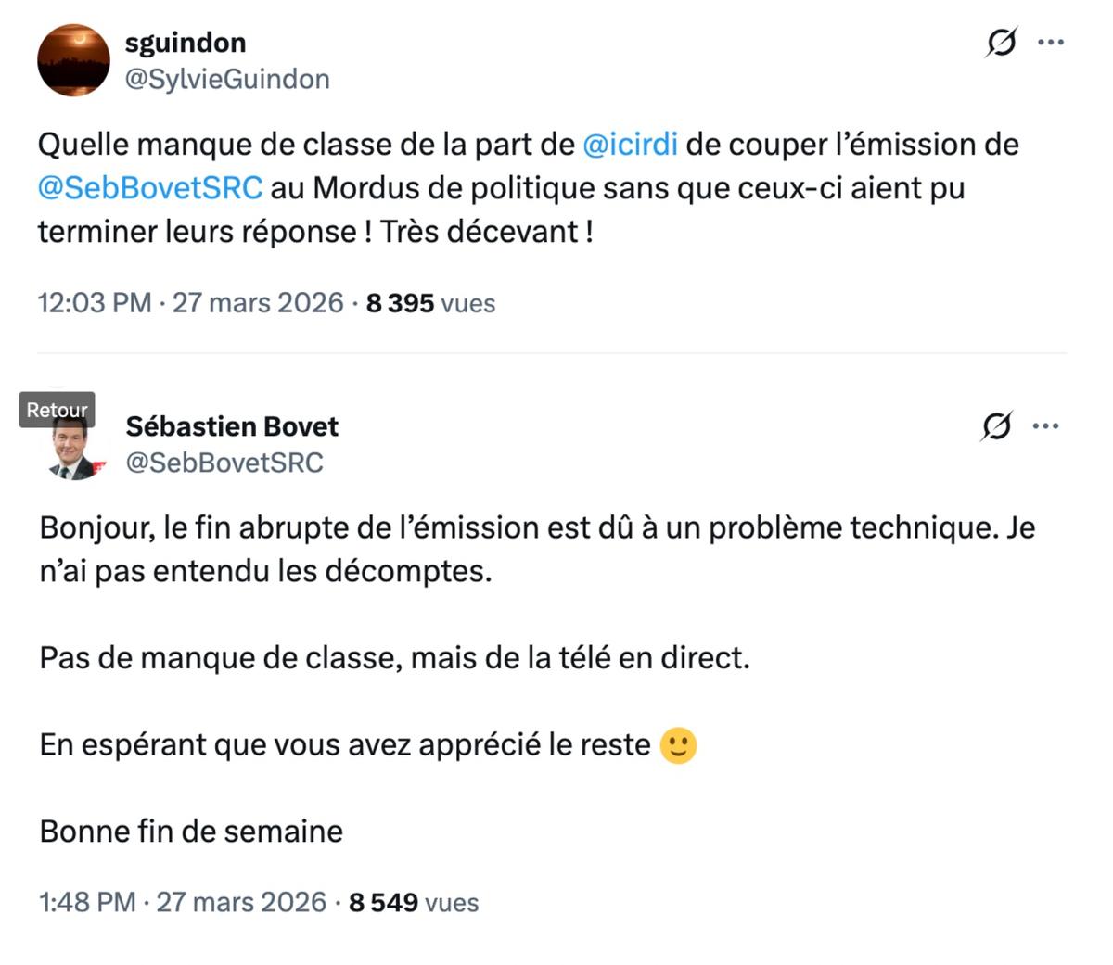Click the @SylvieGuindon handle
This screenshot has width=1113, height=965.
point(225,79)
